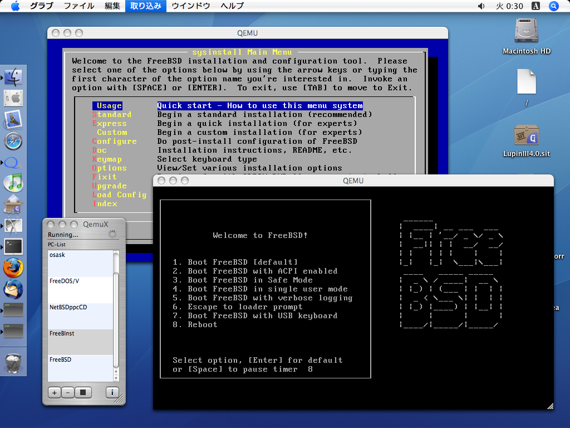Click the Custom entry in sysinstall menu
The height and width of the screenshot is (428, 570).
pos(112,133)
